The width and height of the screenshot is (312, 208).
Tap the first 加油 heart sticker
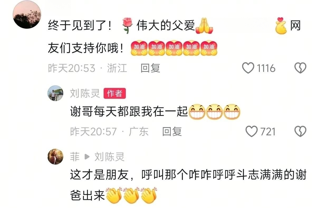point(139,48)
